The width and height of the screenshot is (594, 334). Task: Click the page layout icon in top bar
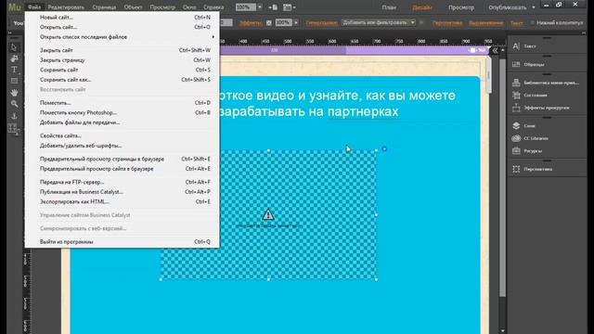273,7
